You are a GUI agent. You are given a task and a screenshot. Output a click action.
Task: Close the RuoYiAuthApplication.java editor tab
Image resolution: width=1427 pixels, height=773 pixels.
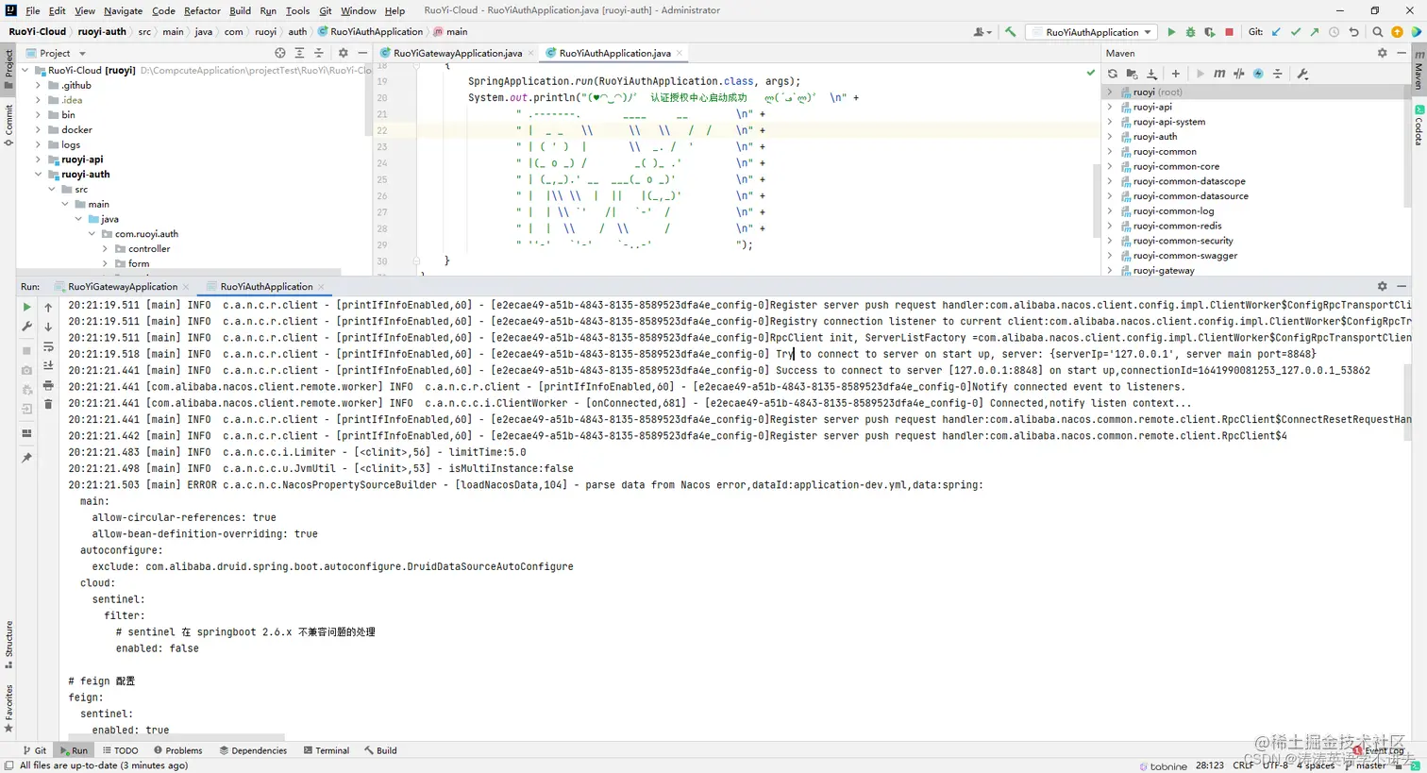(680, 54)
